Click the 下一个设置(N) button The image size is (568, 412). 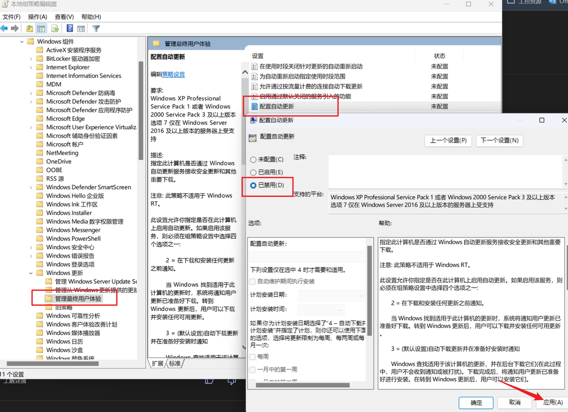(x=500, y=140)
